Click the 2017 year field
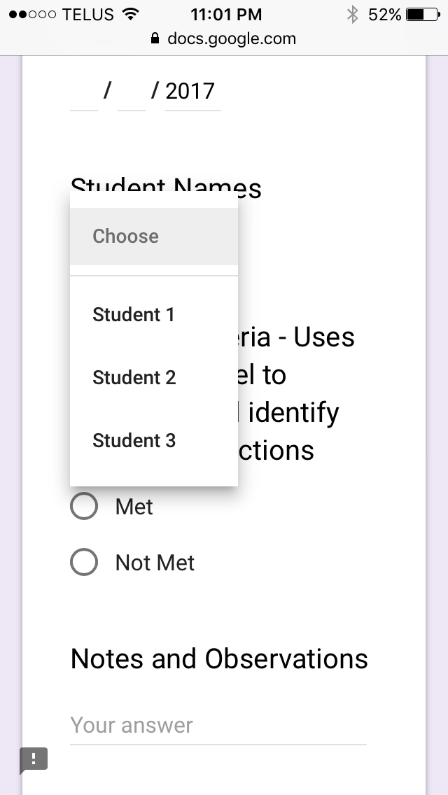Image resolution: width=448 pixels, height=795 pixels. click(x=192, y=92)
